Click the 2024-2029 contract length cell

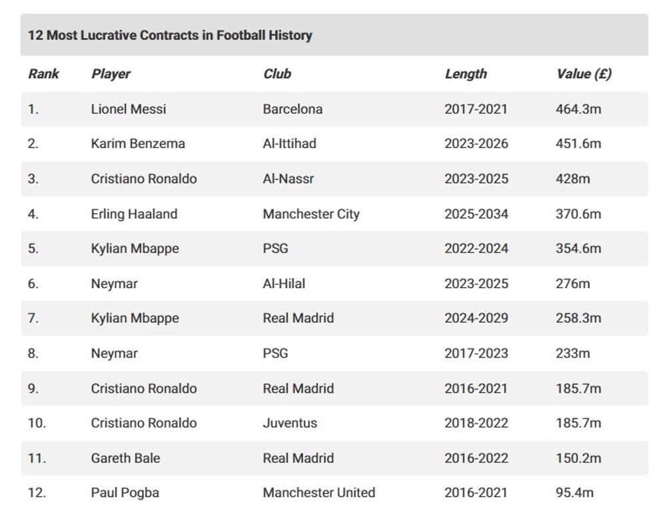click(x=476, y=318)
